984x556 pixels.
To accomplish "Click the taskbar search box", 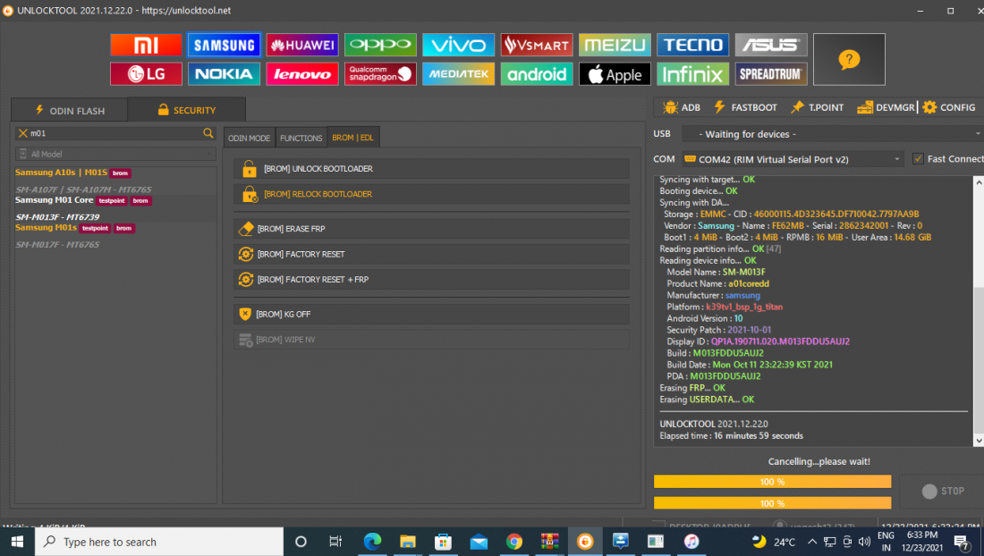I will coord(159,542).
